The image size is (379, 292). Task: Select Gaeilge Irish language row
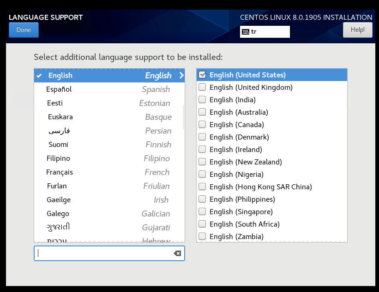coord(109,199)
